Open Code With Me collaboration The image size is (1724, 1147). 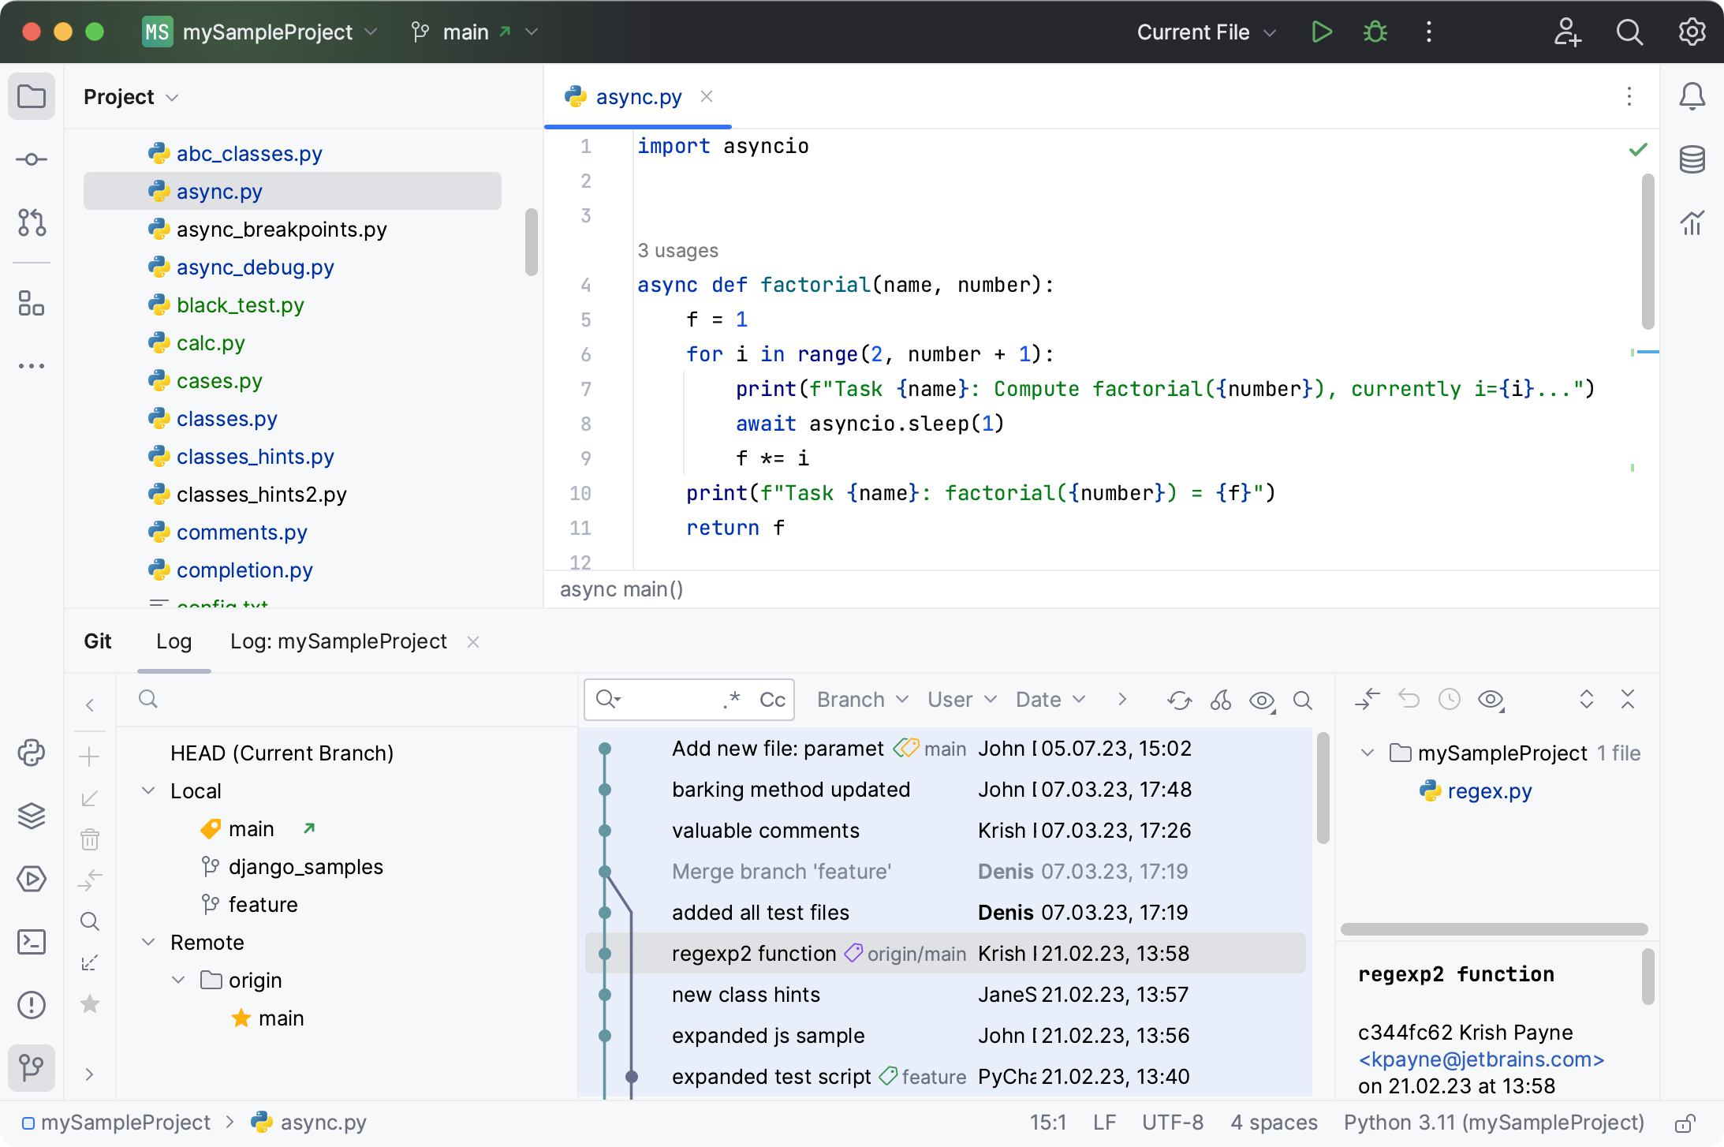pos(1568,32)
